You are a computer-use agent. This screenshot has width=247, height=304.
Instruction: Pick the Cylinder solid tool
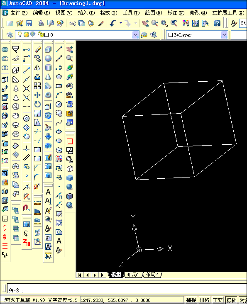[48, 68]
